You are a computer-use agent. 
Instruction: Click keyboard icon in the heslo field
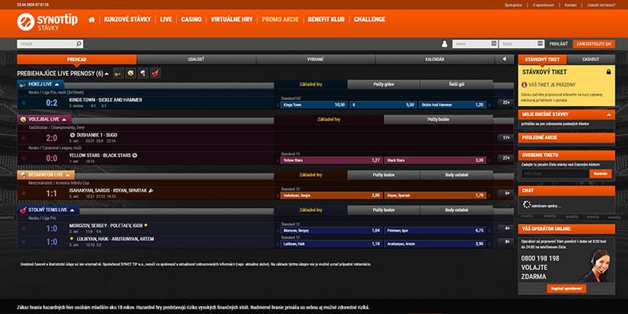540,44
